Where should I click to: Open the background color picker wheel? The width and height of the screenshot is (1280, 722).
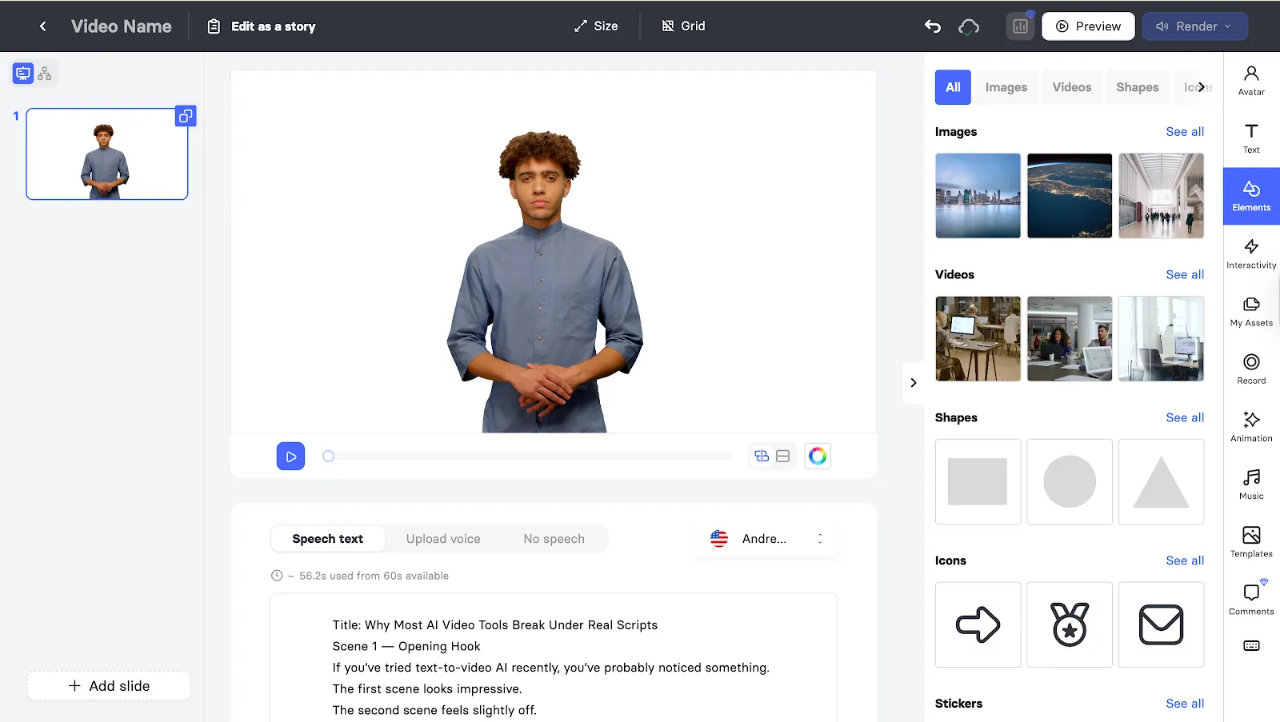(817, 456)
